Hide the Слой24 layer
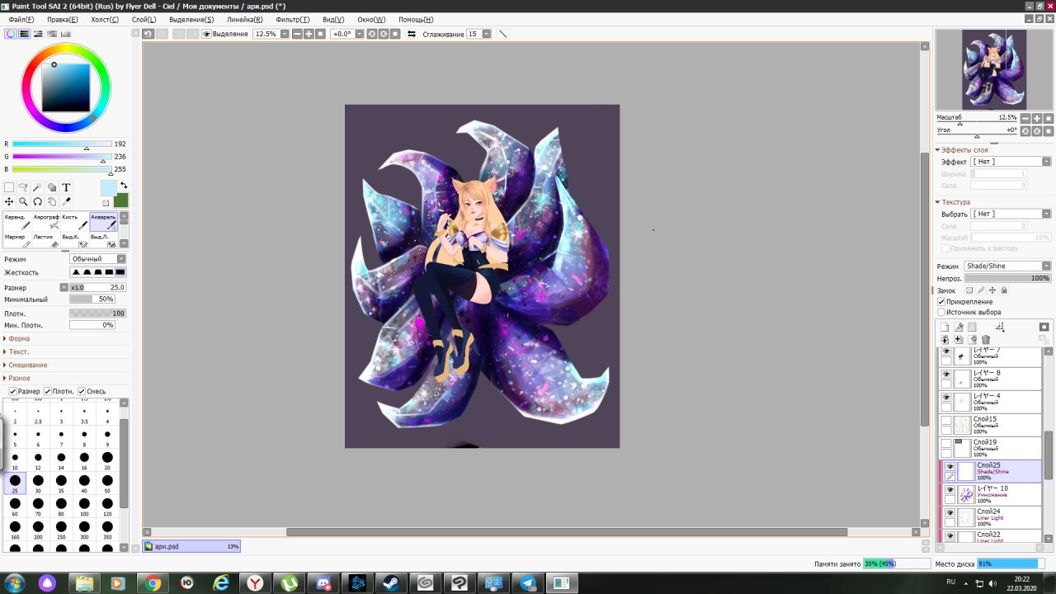 [x=950, y=512]
